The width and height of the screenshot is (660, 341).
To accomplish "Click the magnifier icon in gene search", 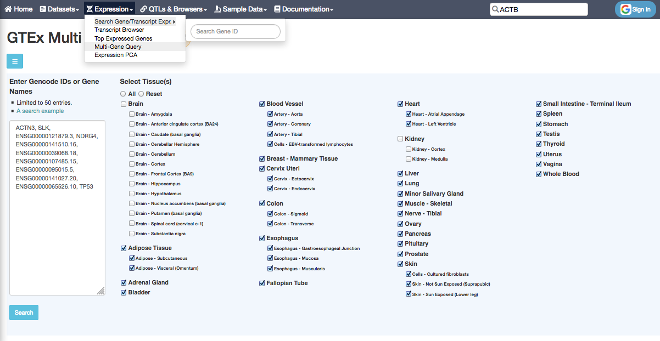I will [x=495, y=9].
